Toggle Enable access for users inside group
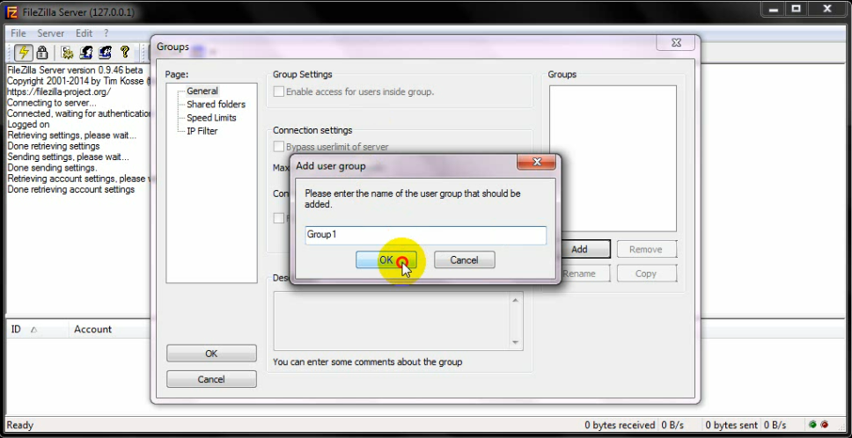Image resolution: width=852 pixels, height=438 pixels. tap(279, 91)
